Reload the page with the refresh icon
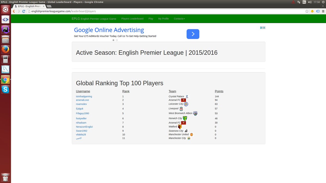 click(24, 11)
